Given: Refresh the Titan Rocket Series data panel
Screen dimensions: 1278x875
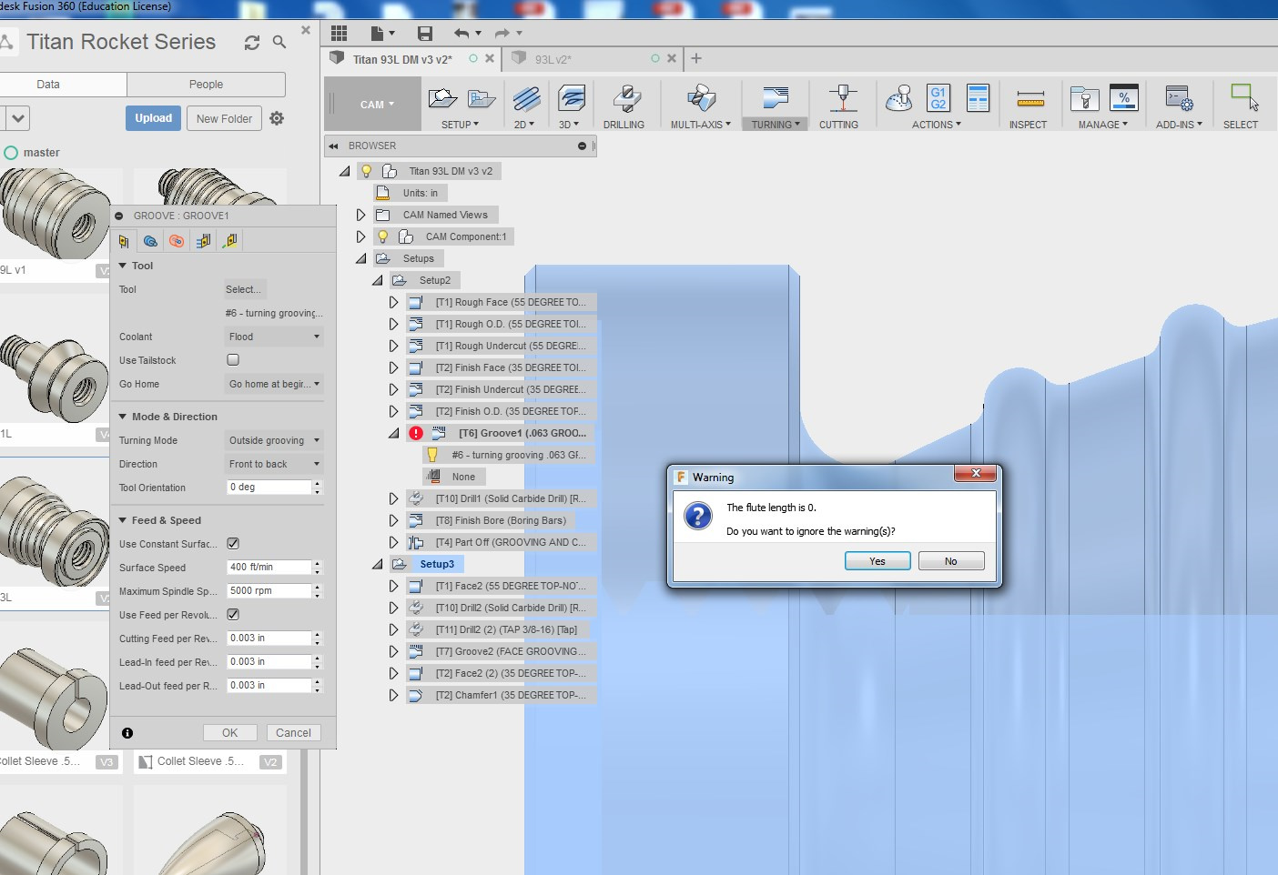Looking at the screenshot, I should (x=252, y=43).
